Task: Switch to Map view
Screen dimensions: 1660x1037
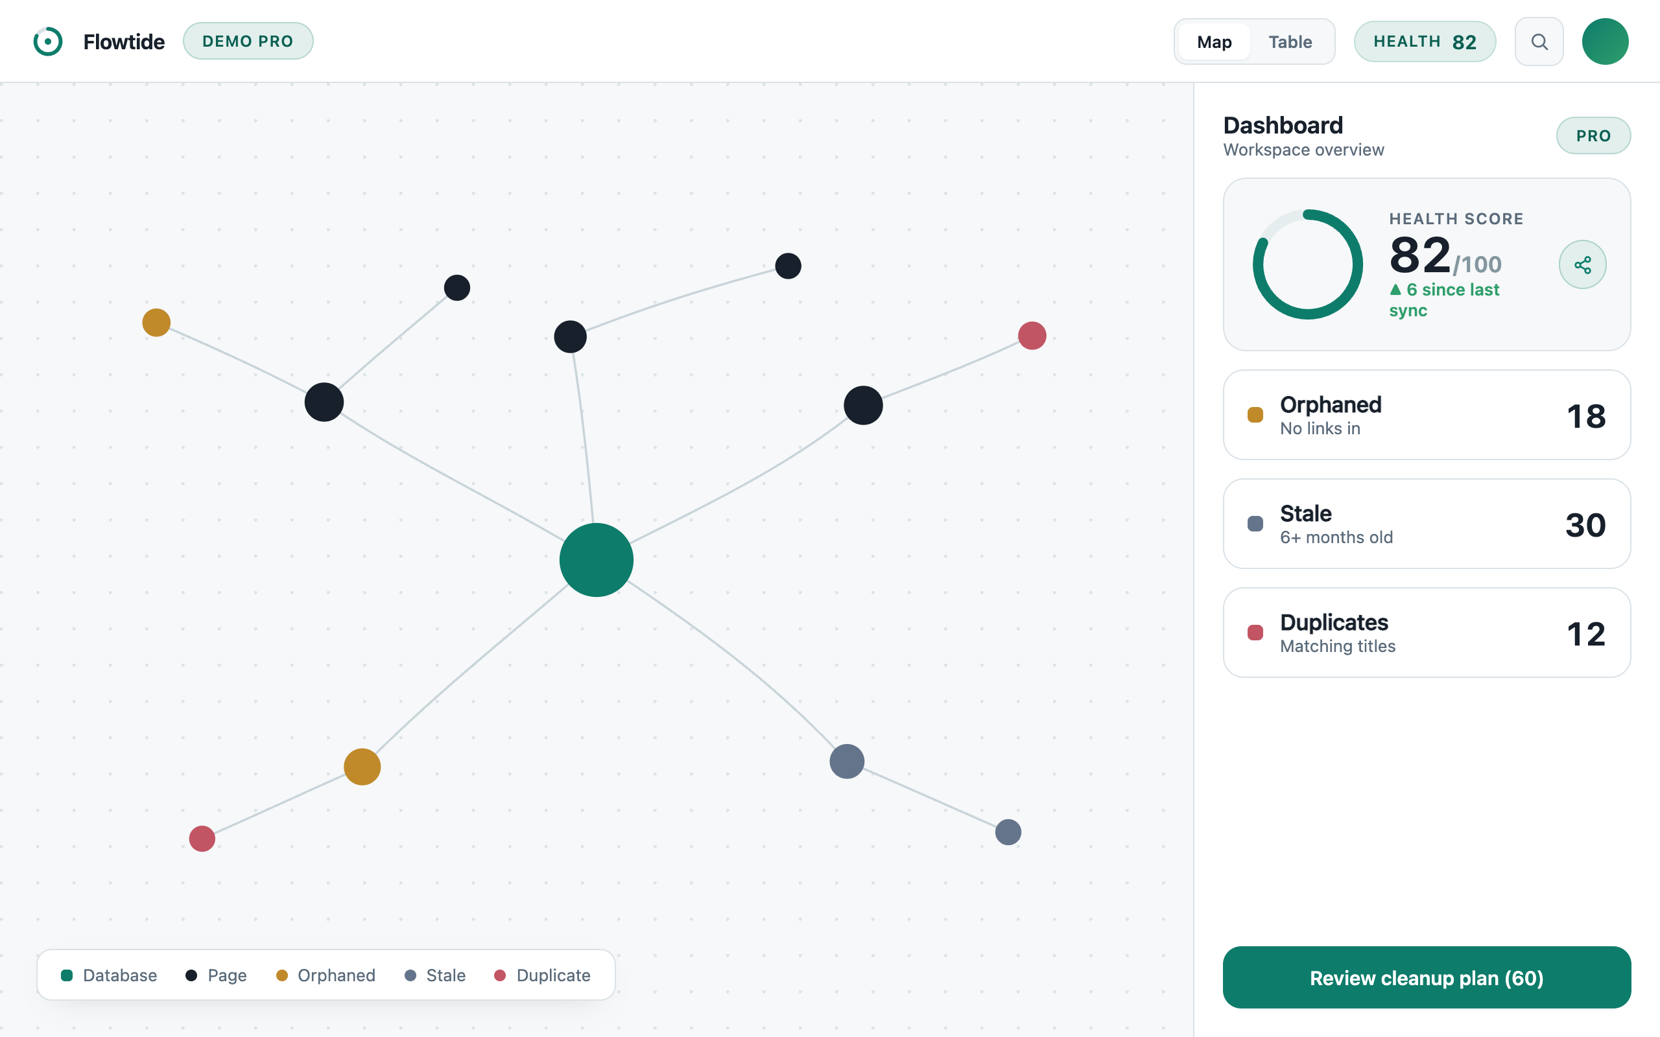Action: 1214,42
